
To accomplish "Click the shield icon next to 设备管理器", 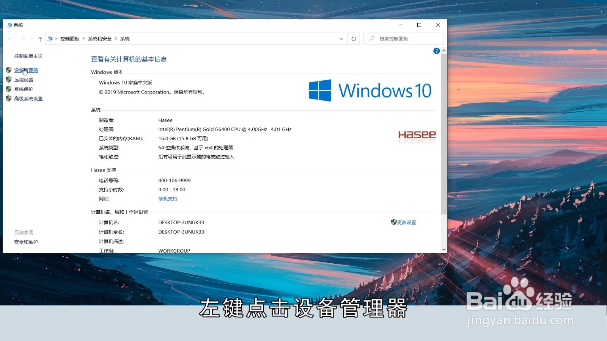I will tap(8, 70).
